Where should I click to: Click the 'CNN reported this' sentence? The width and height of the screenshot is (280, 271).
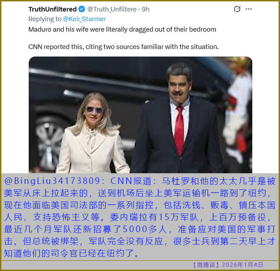tap(123, 47)
